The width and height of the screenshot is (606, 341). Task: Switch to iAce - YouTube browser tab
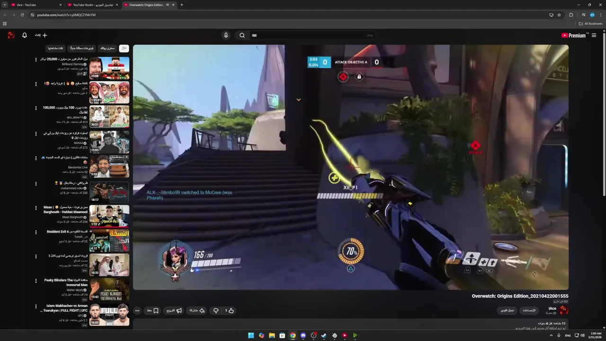point(36,5)
